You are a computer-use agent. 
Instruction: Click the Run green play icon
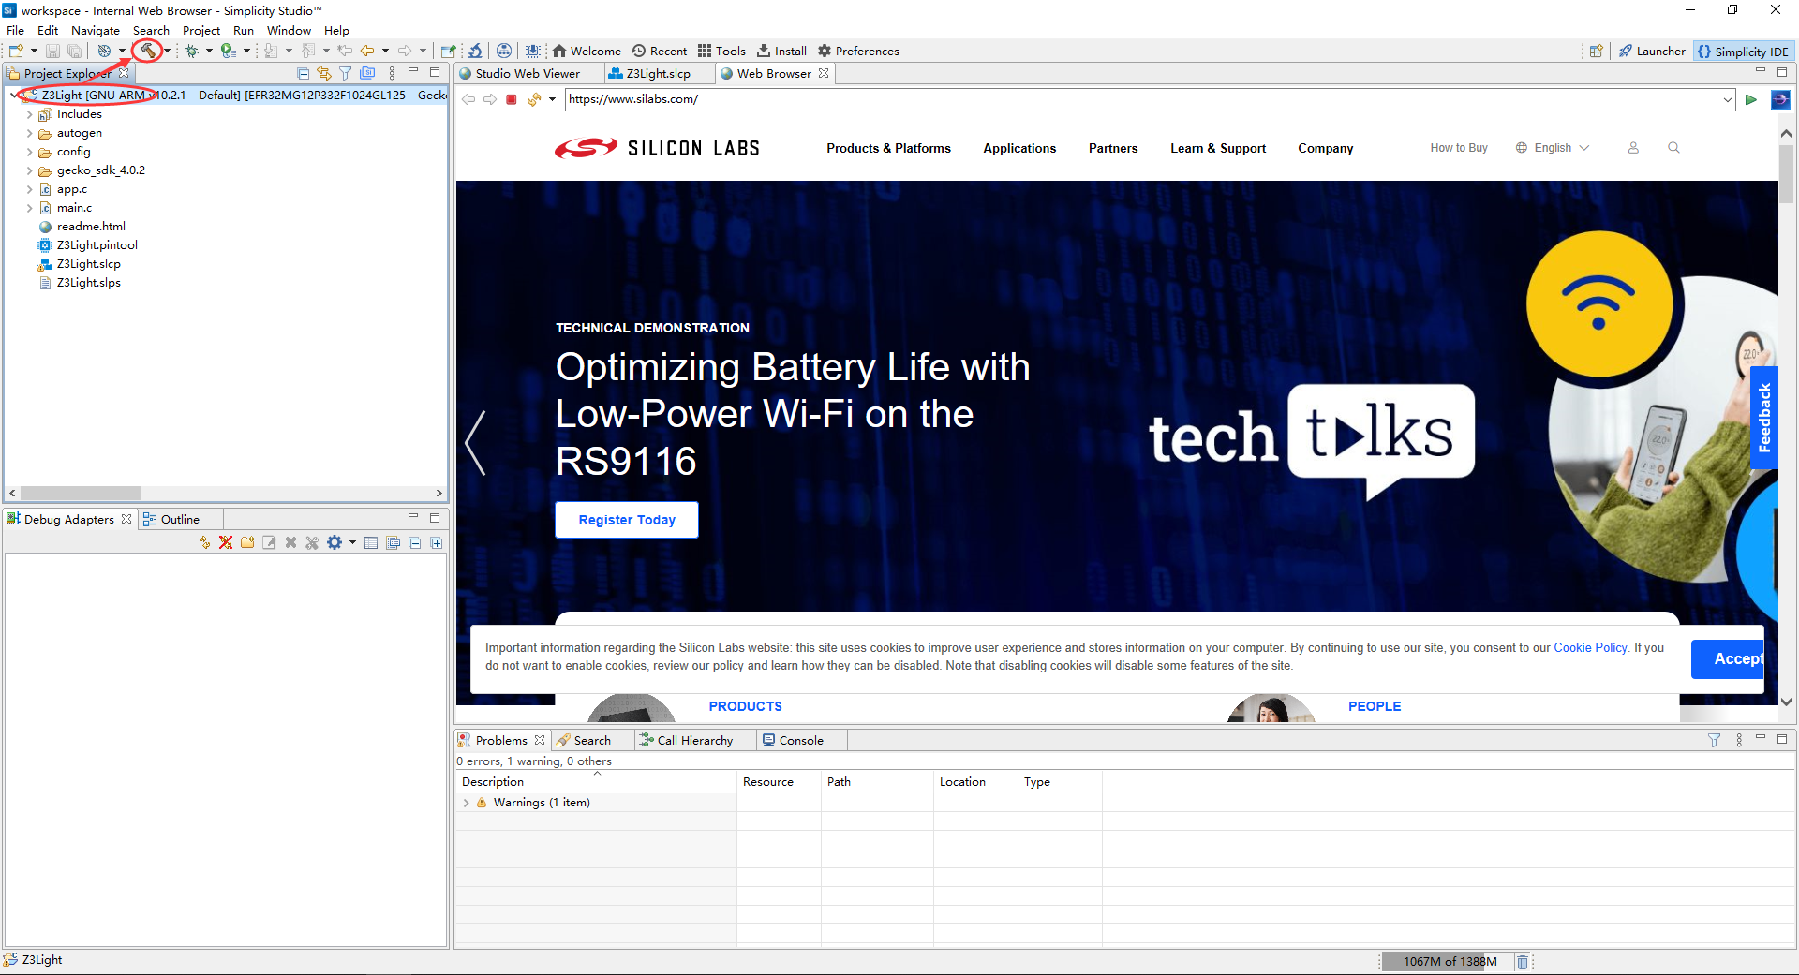(228, 51)
